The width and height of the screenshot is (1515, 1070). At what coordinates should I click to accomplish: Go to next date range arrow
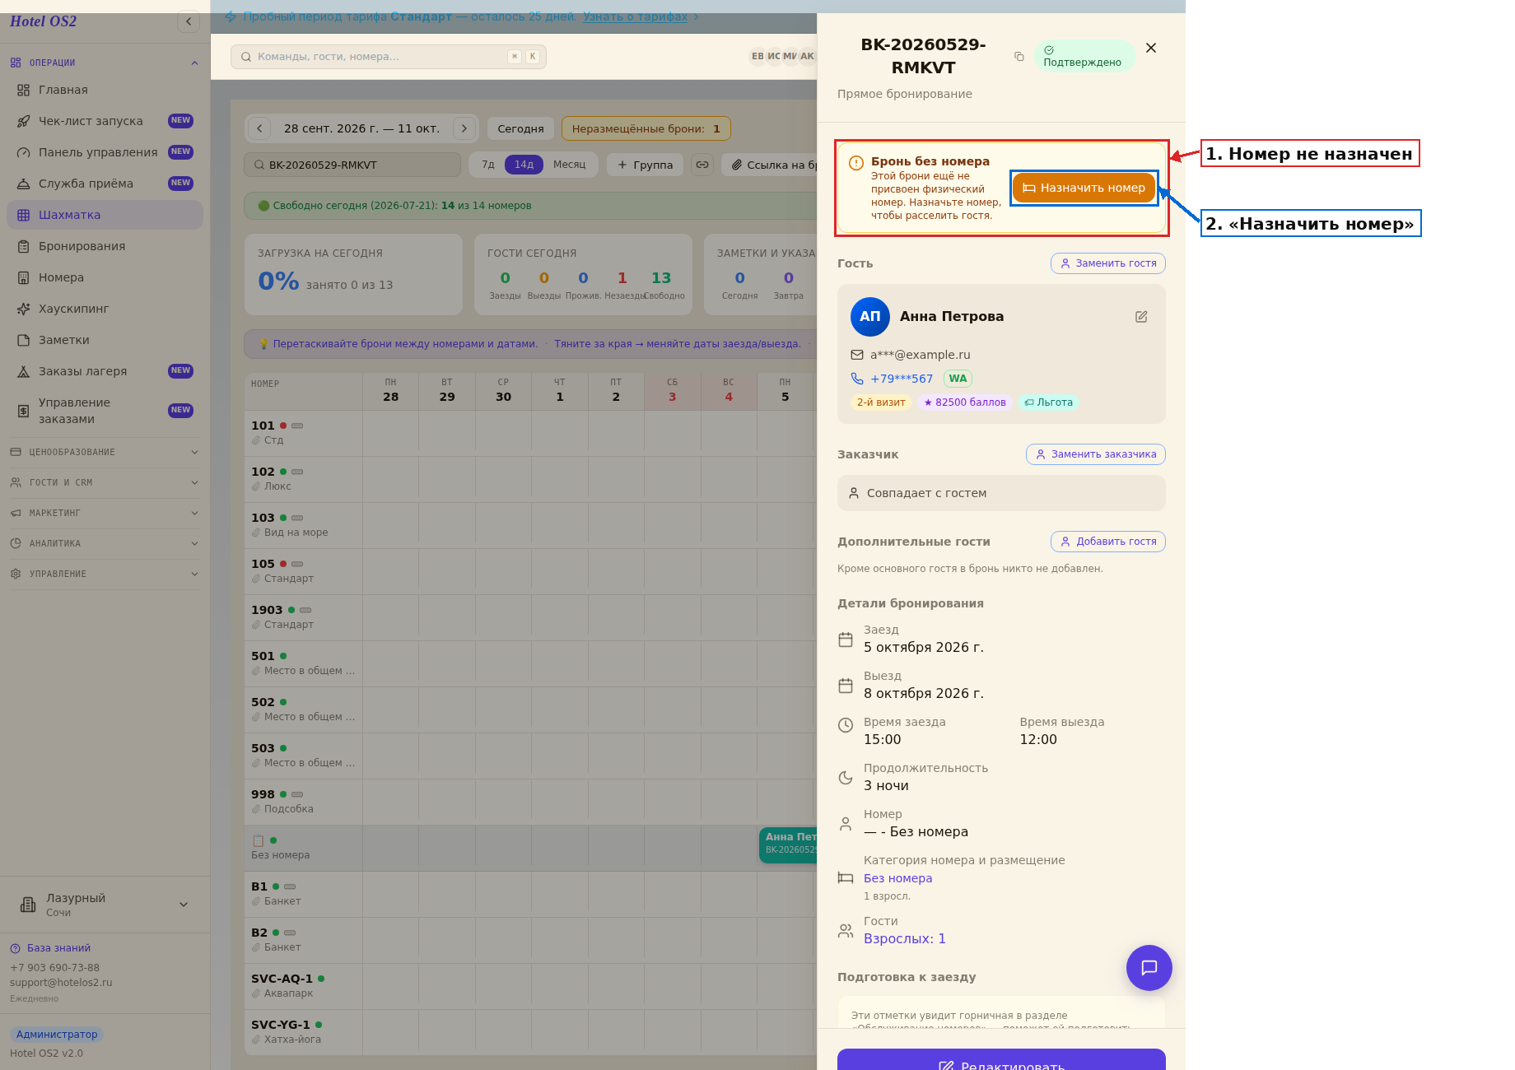coord(464,128)
